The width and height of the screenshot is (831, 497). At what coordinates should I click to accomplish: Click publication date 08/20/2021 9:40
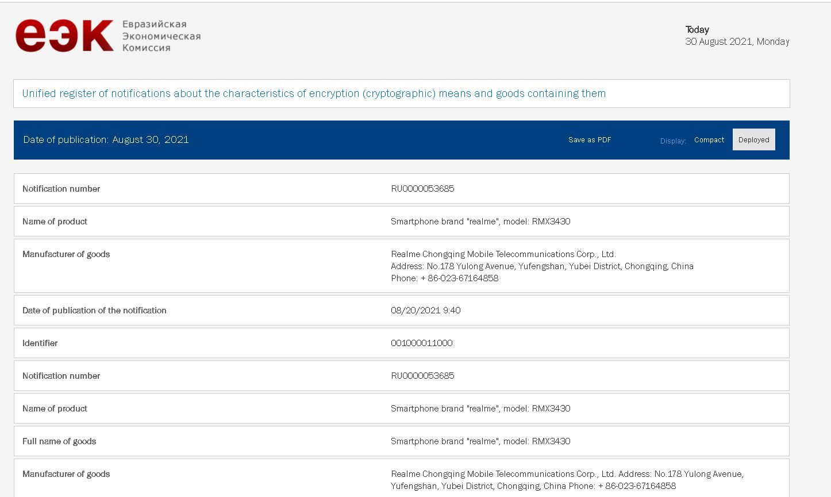point(426,310)
